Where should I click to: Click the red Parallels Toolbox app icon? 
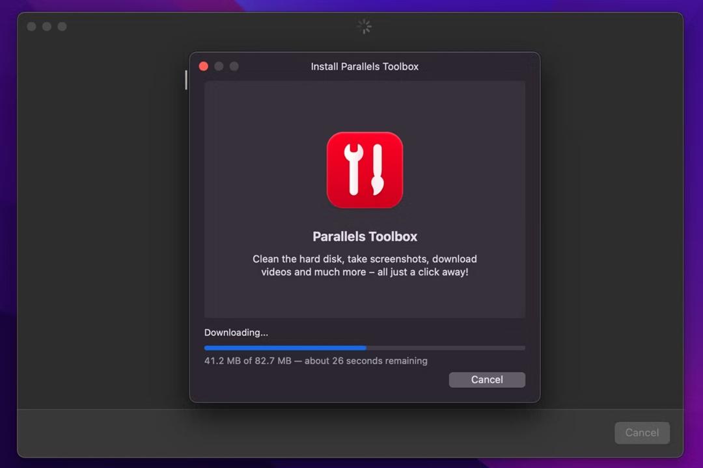point(365,170)
